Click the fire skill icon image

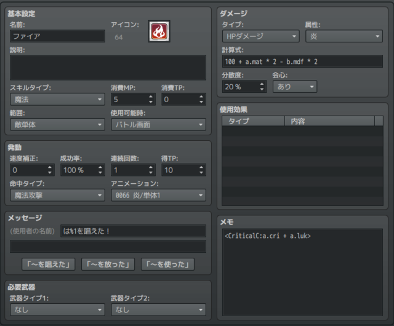(159, 31)
